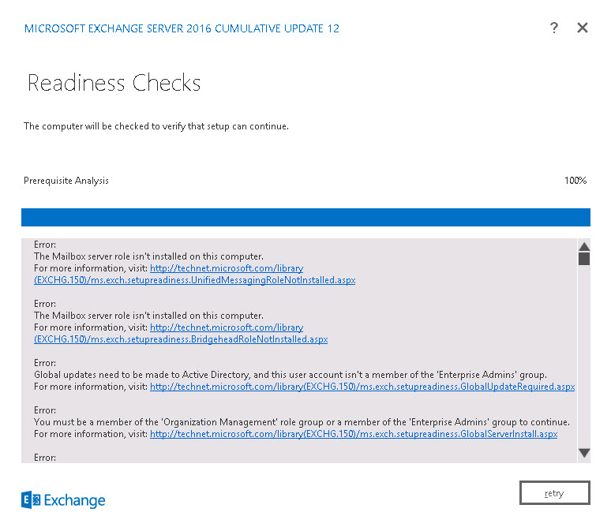Click the scrollbar up arrow in the error list
Screen dimensions: 611x531
(584, 245)
